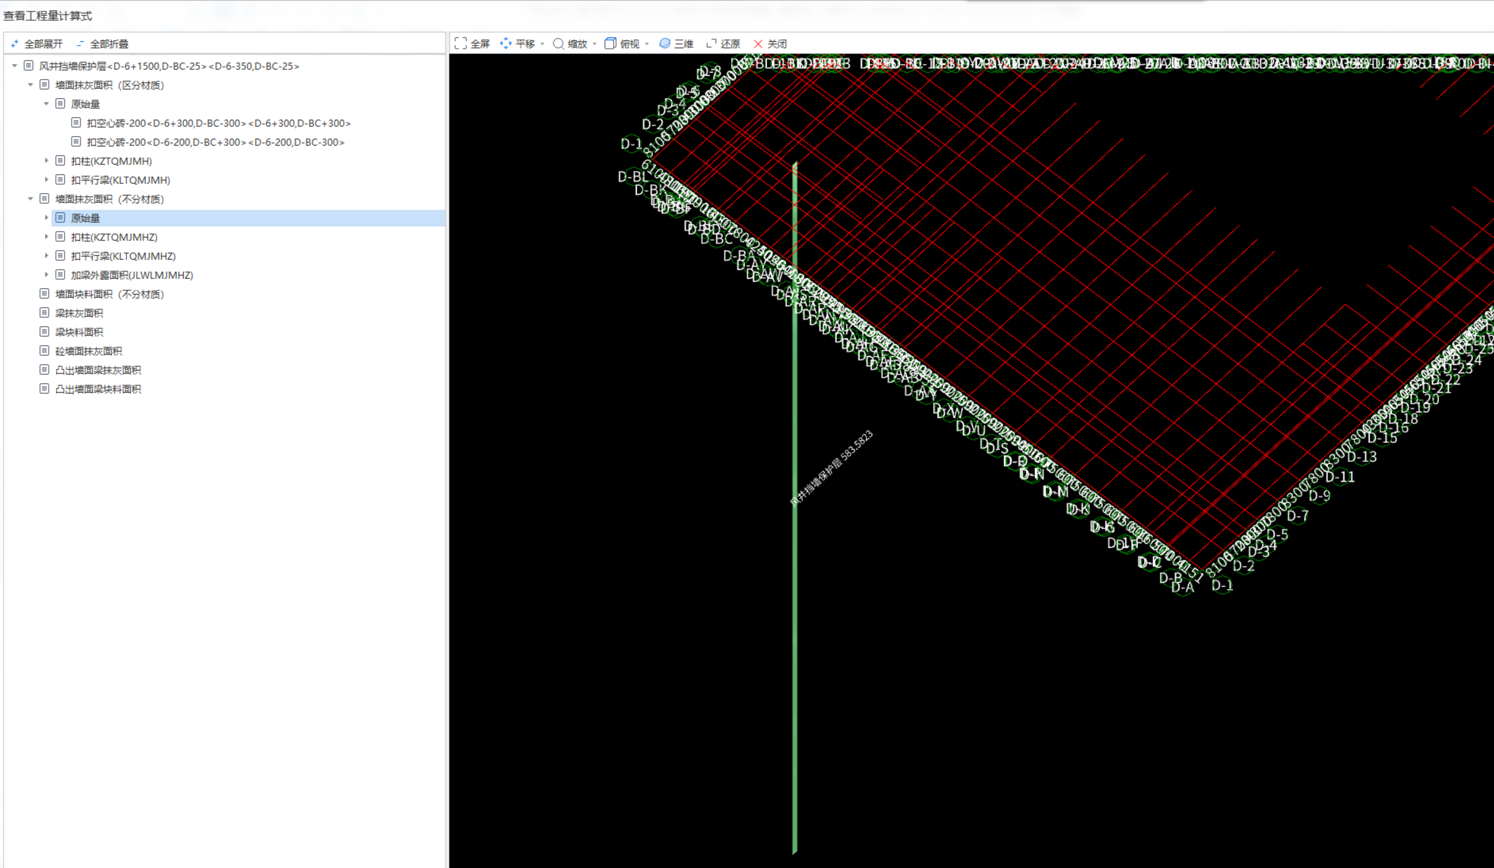Open the 平移 dropdown arrow

[542, 44]
